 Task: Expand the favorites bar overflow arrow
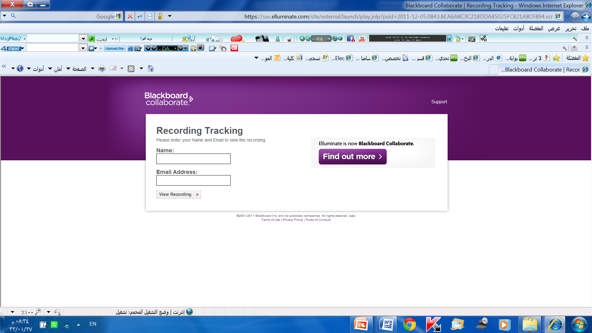[257, 58]
